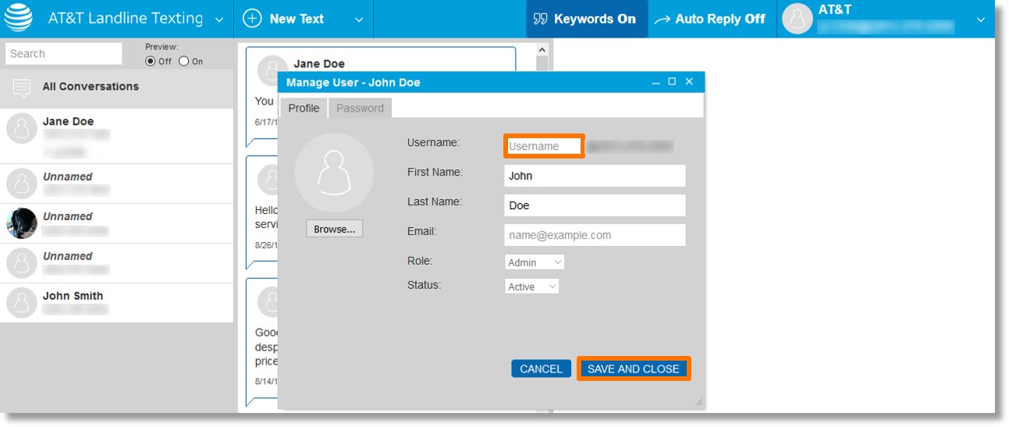Click the New Text plus icon
The width and height of the screenshot is (1009, 427).
(x=252, y=19)
